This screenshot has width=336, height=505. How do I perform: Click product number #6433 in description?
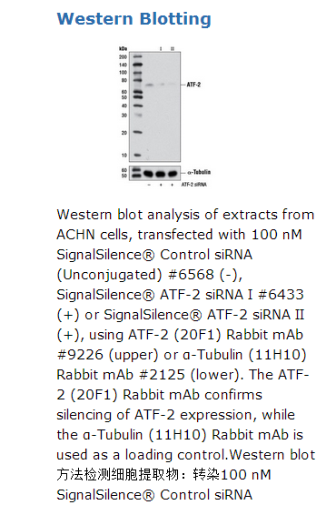281,295
